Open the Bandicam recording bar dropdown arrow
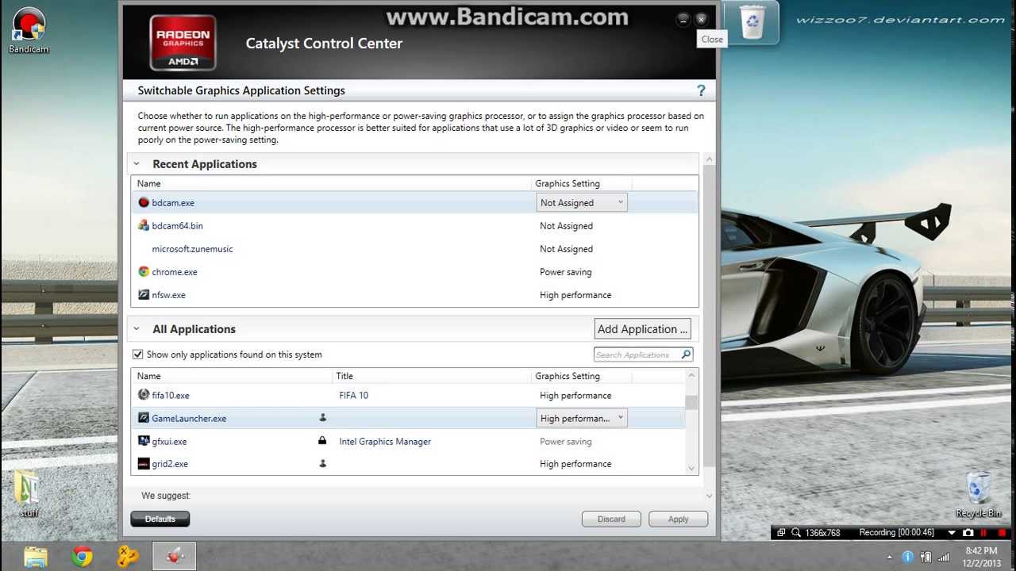The image size is (1016, 571). [952, 533]
